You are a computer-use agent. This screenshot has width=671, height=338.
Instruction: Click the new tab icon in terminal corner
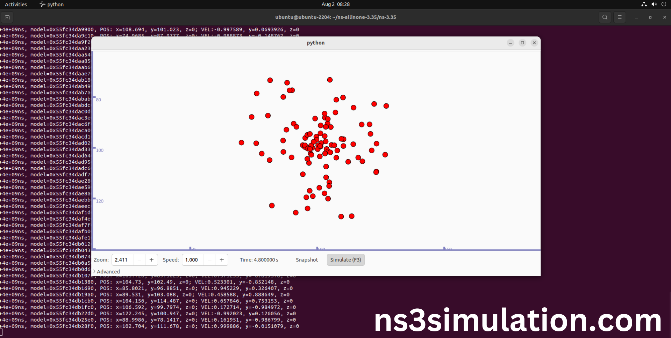pos(7,17)
